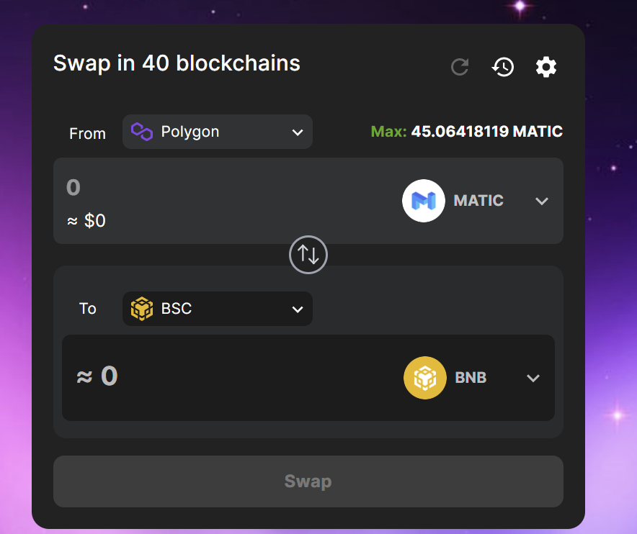Open the transaction history icon
Image resolution: width=637 pixels, height=534 pixels.
[x=503, y=67]
